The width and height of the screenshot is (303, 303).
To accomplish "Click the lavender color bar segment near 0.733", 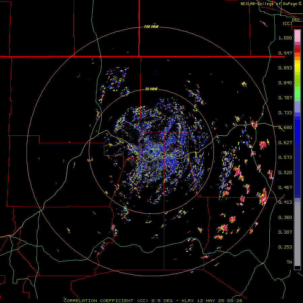I will (x=297, y=107).
